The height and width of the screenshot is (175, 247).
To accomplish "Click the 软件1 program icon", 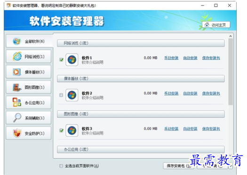I will pos(72,60).
